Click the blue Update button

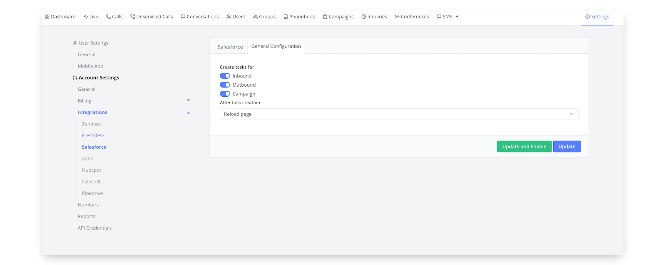coord(567,147)
